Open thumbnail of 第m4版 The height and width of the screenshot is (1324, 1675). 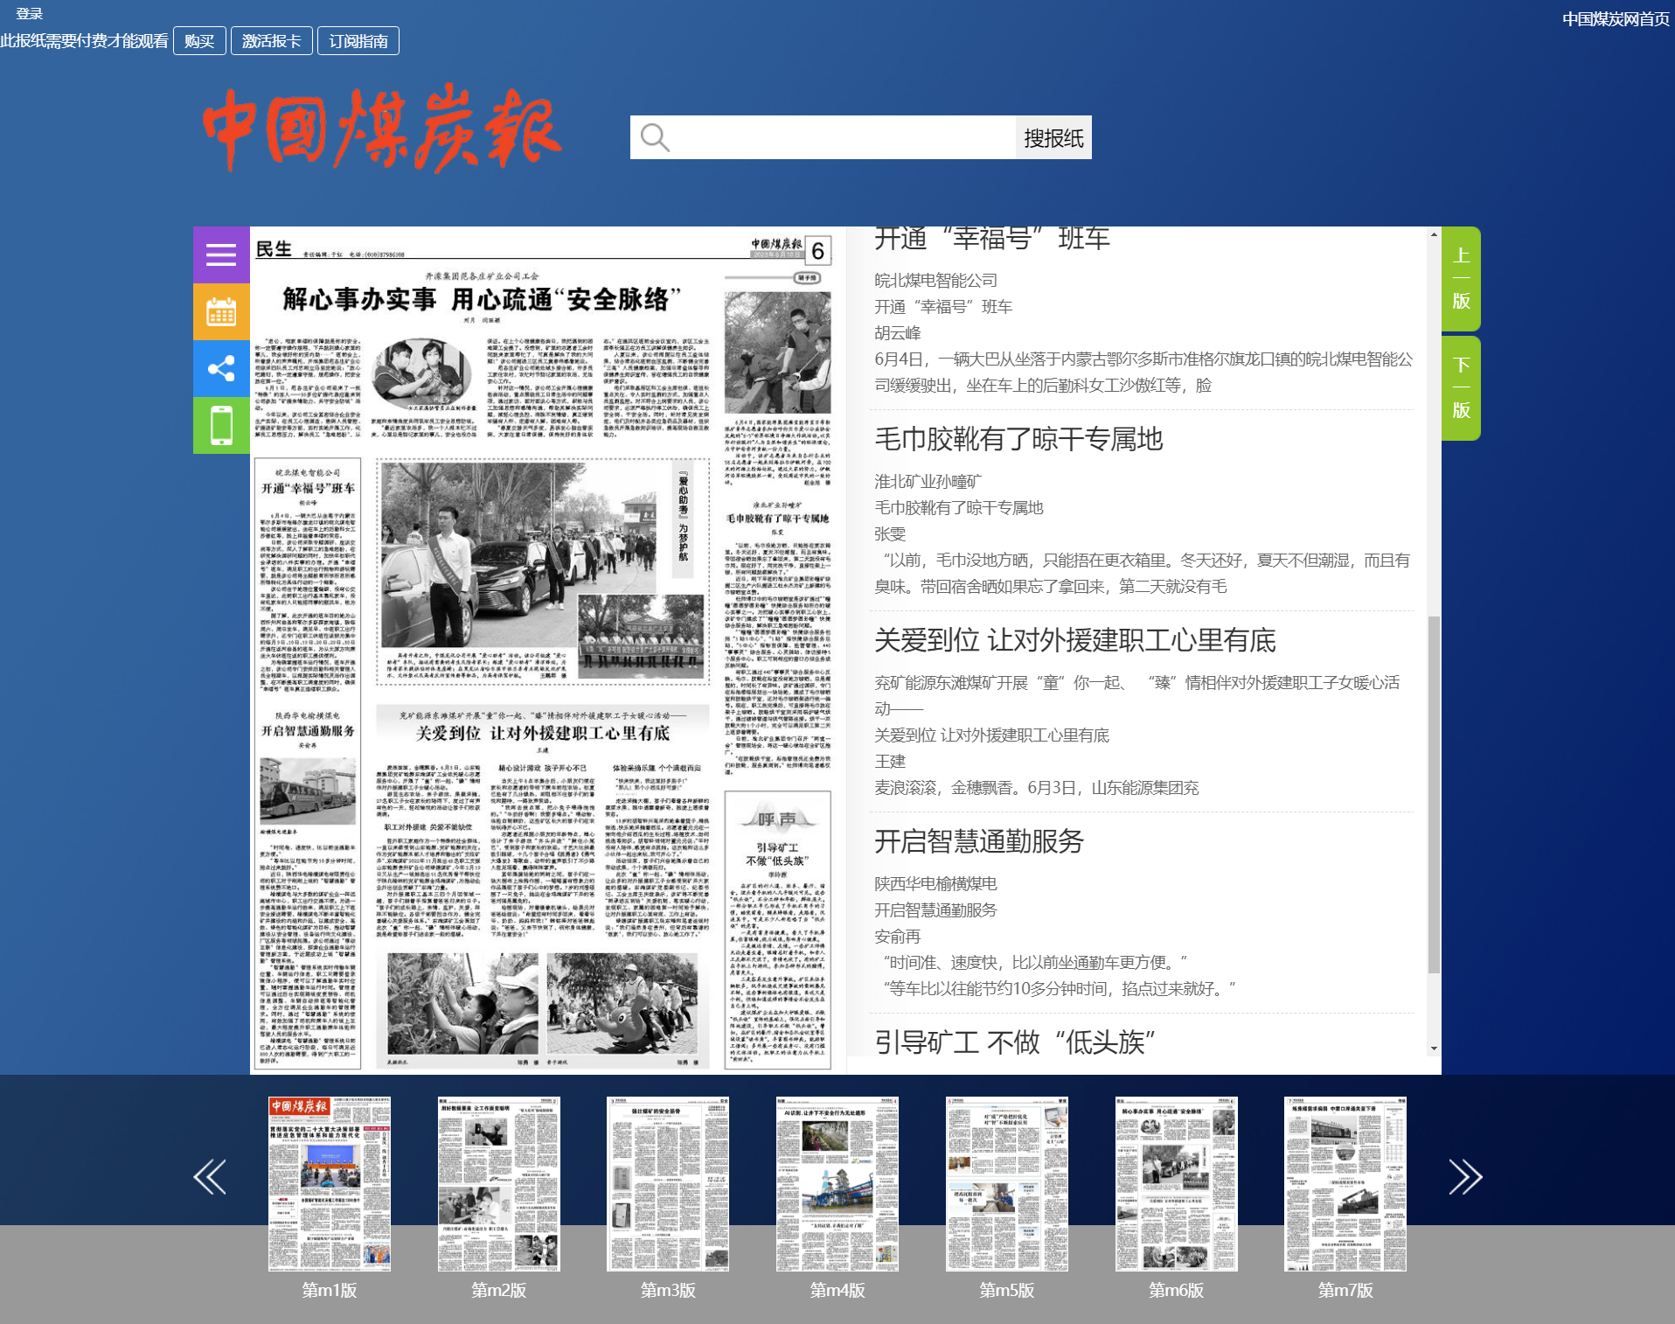pos(837,1184)
